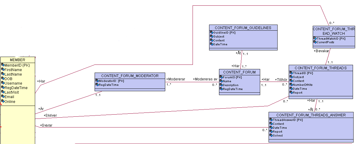Select the Username attribute
The image size is (356, 144).
tap(14, 83)
